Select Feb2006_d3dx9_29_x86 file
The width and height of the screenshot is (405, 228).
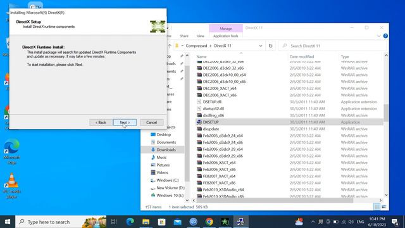coord(223,156)
